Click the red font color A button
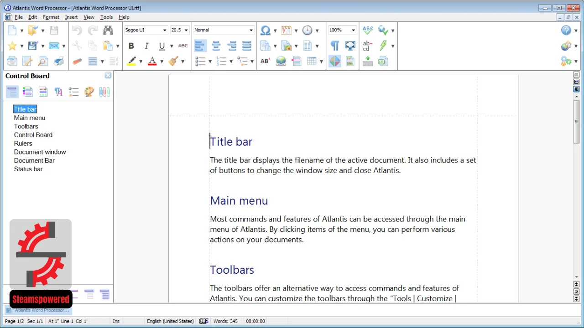This screenshot has width=584, height=328. coord(152,61)
